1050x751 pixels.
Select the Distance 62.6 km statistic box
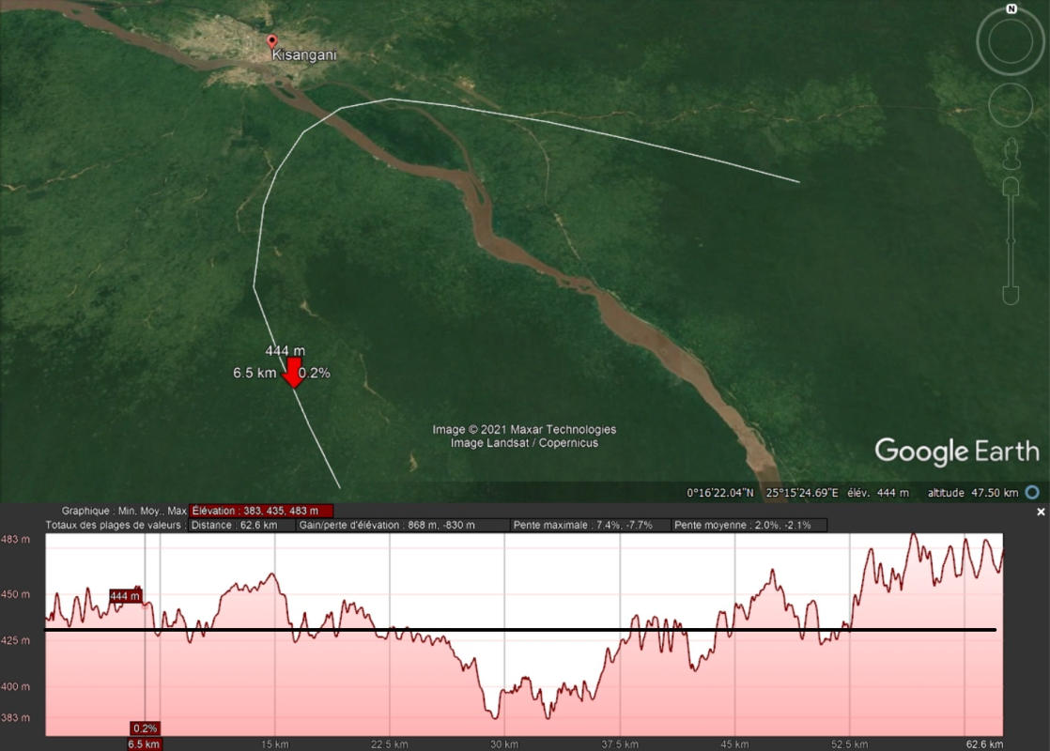pos(241,525)
